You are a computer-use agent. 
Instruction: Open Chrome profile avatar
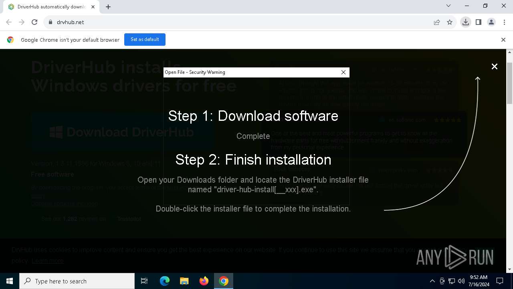(x=491, y=22)
